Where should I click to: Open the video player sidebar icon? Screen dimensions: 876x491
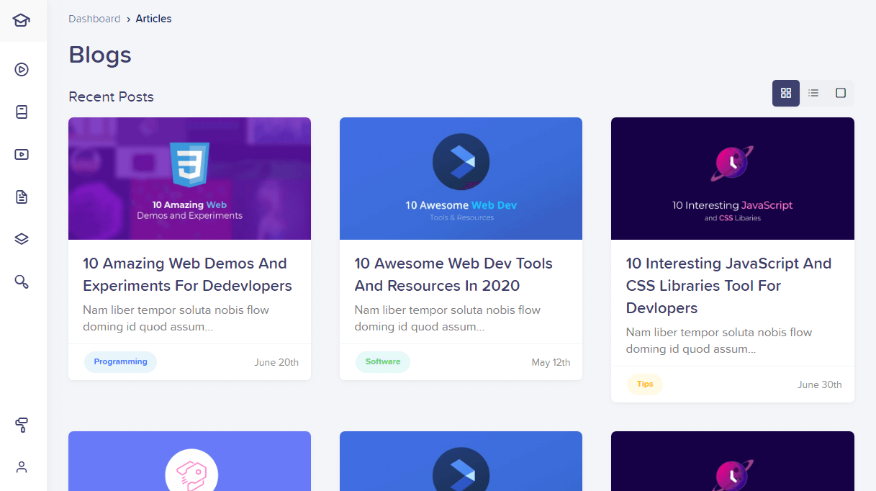click(x=22, y=154)
